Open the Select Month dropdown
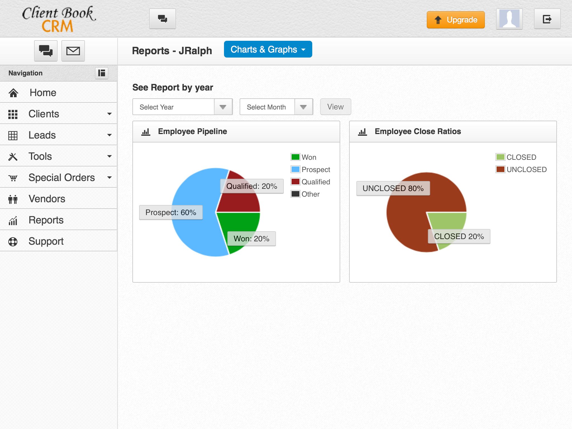Viewport: 572px width, 429px height. coord(276,107)
